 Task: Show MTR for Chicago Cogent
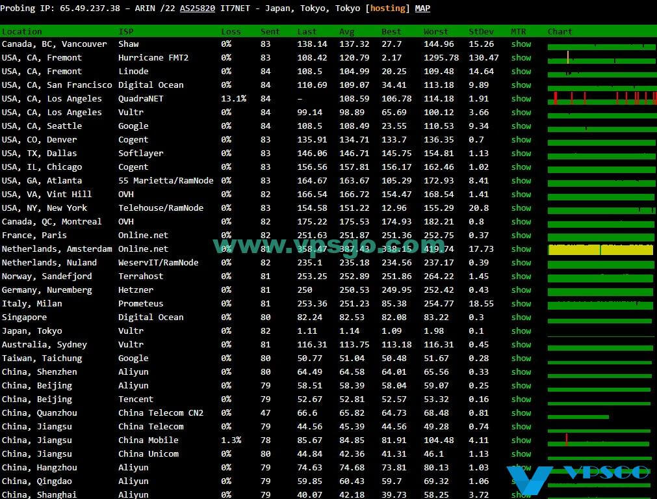coord(521,167)
